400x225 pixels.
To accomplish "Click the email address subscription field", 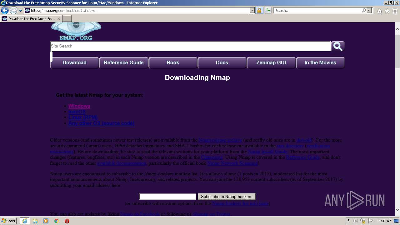I will tap(168, 197).
